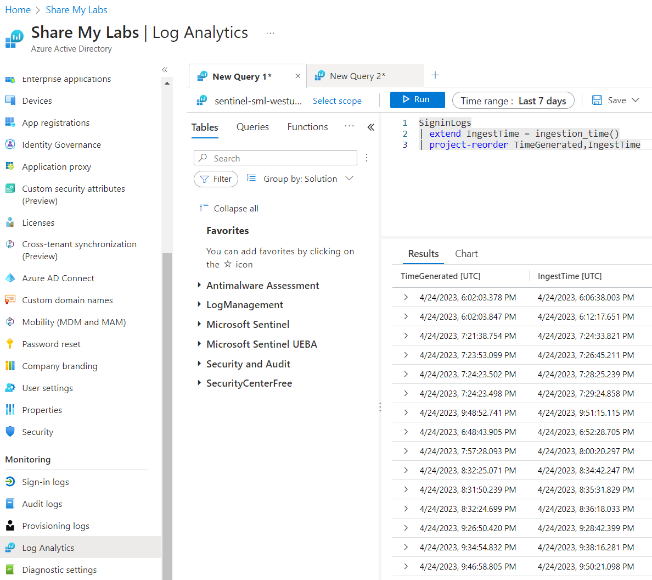Image resolution: width=652 pixels, height=580 pixels.
Task: Click the Security shield icon
Action: pos(10,432)
